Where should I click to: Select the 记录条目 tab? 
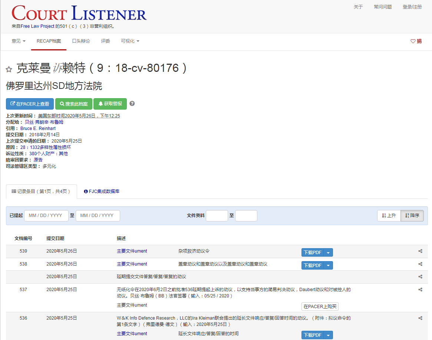[41, 191]
